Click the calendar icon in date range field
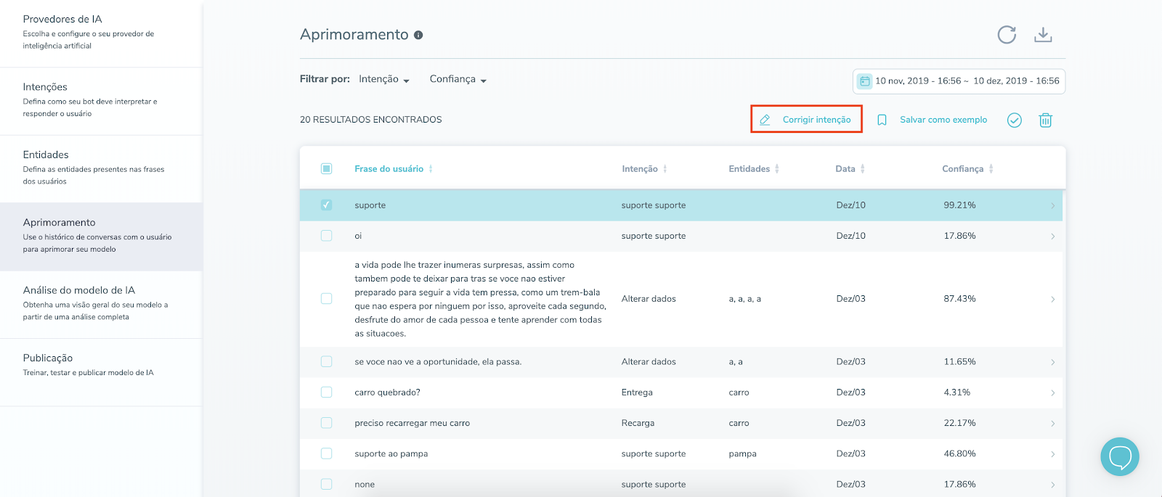The height and width of the screenshot is (497, 1162). (865, 81)
